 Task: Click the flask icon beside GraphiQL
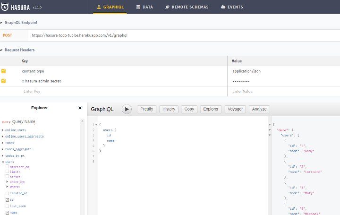click(99, 7)
